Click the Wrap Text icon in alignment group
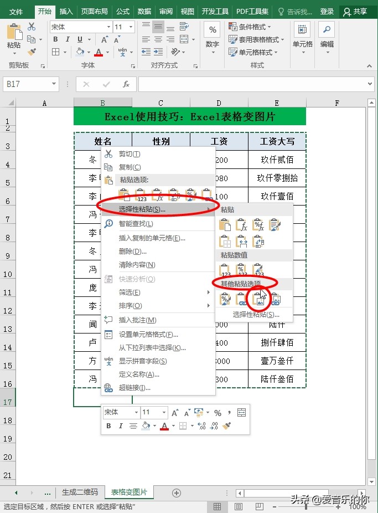The height and width of the screenshot is (513, 378). click(184, 27)
